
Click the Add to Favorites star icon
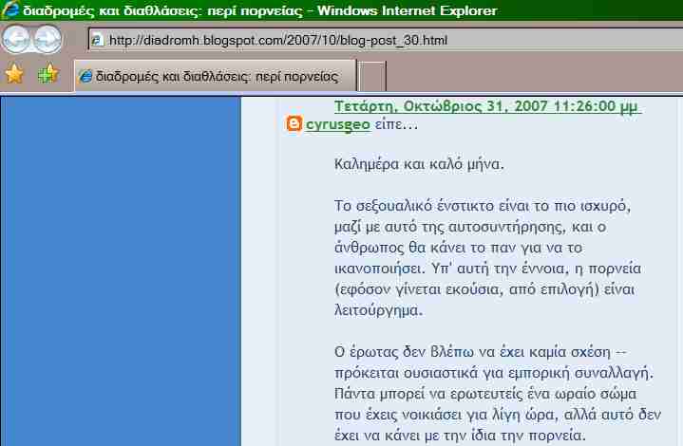[x=47, y=74]
